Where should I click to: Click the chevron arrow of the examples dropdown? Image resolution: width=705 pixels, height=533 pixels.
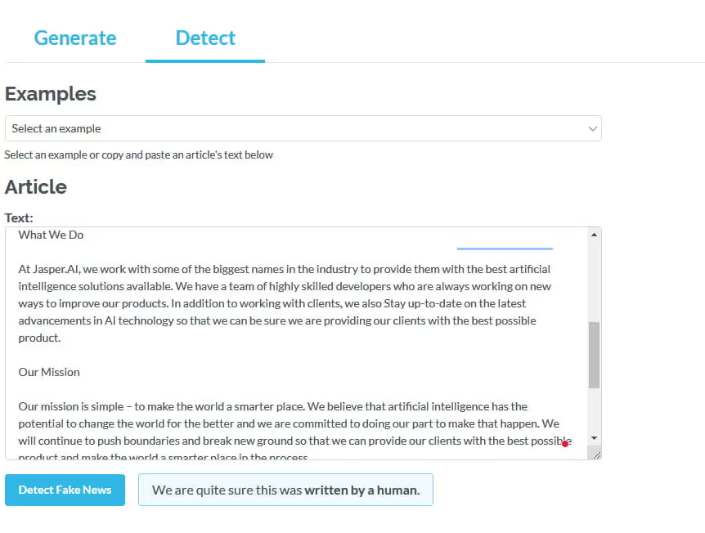tap(593, 128)
